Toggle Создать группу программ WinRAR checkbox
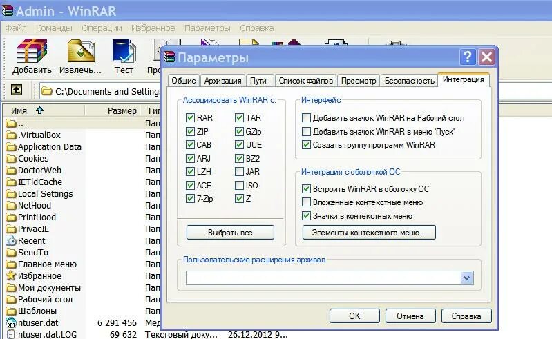The height and width of the screenshot is (339, 552). (x=306, y=144)
